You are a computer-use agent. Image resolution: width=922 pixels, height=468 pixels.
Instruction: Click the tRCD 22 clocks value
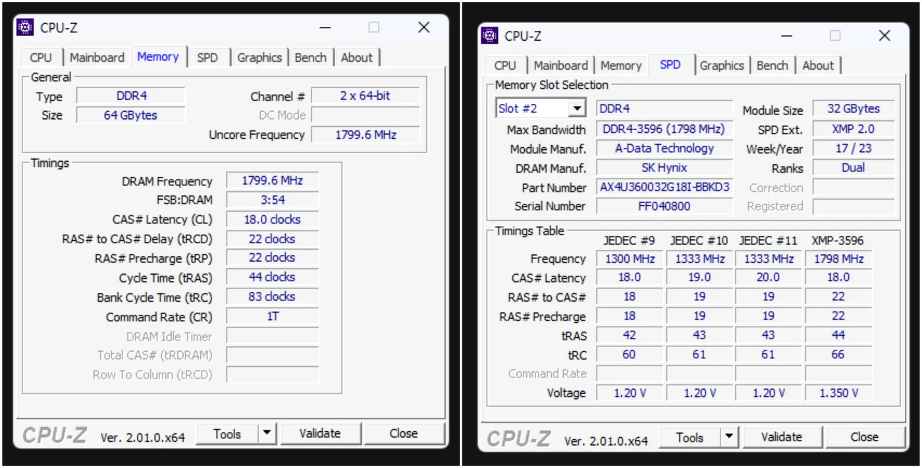pos(272,239)
